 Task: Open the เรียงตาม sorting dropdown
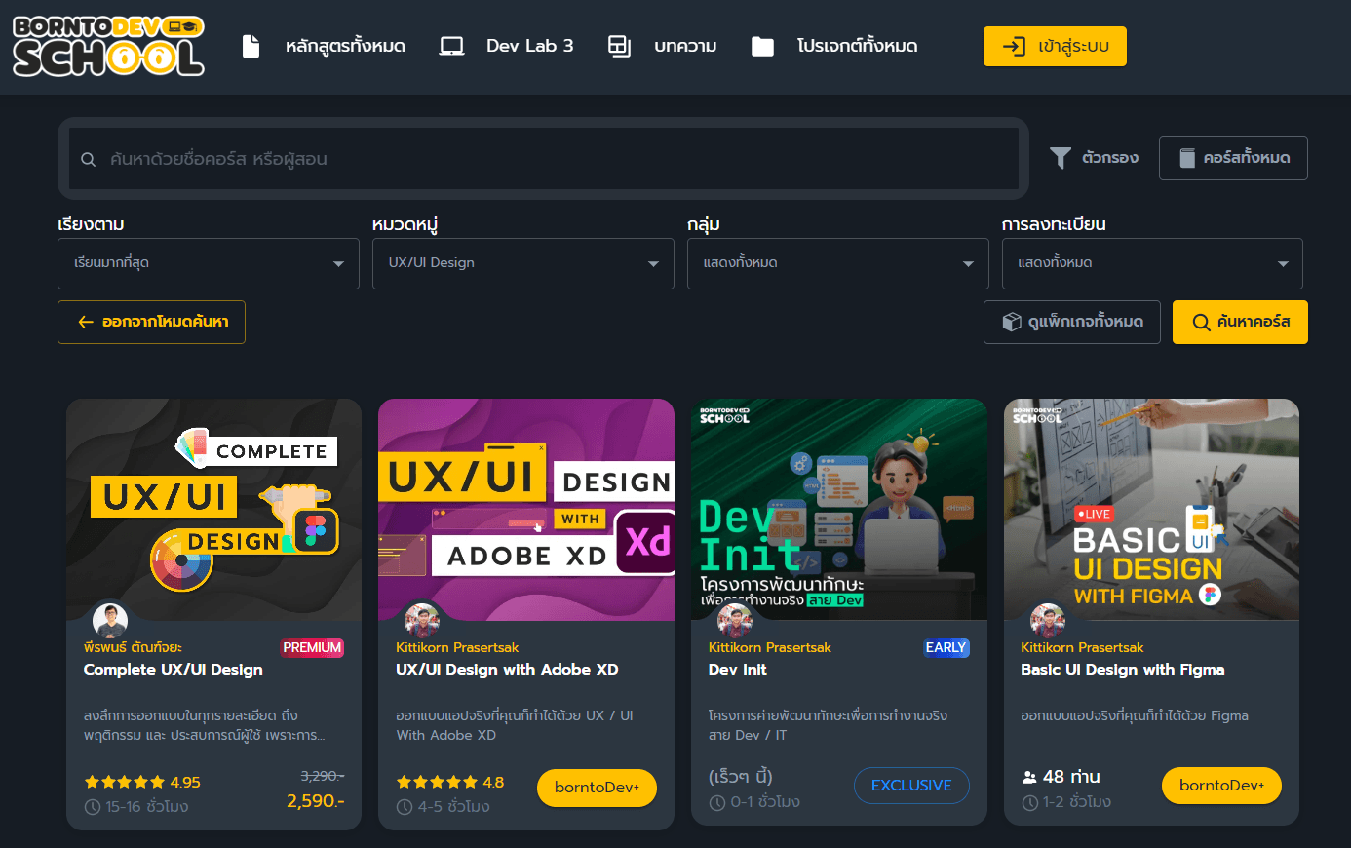pos(208,263)
